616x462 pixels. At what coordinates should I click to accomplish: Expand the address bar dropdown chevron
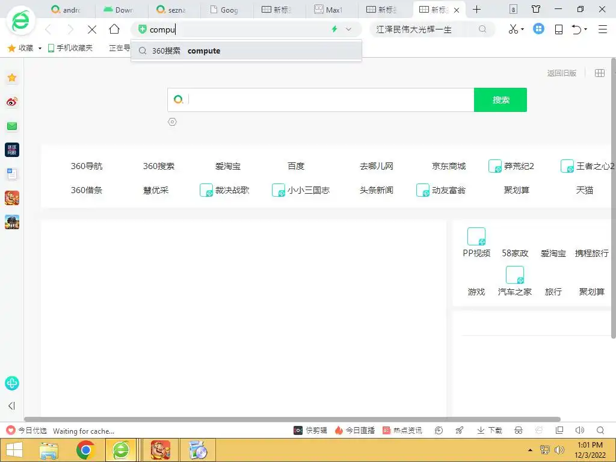348,29
